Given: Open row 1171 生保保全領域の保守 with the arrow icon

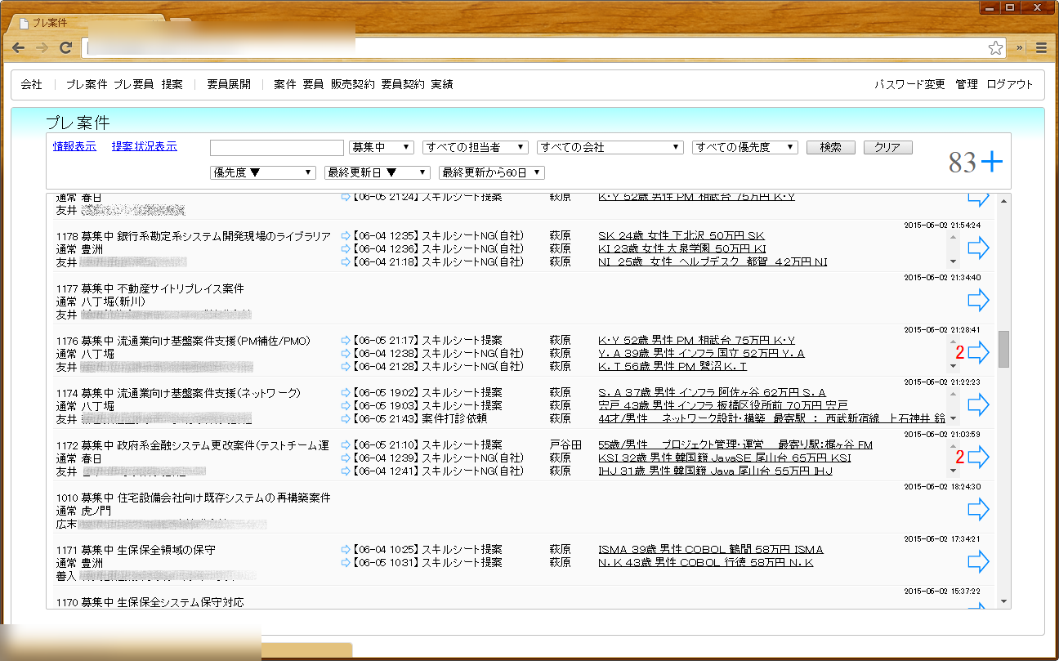Looking at the screenshot, I should coord(978,561).
